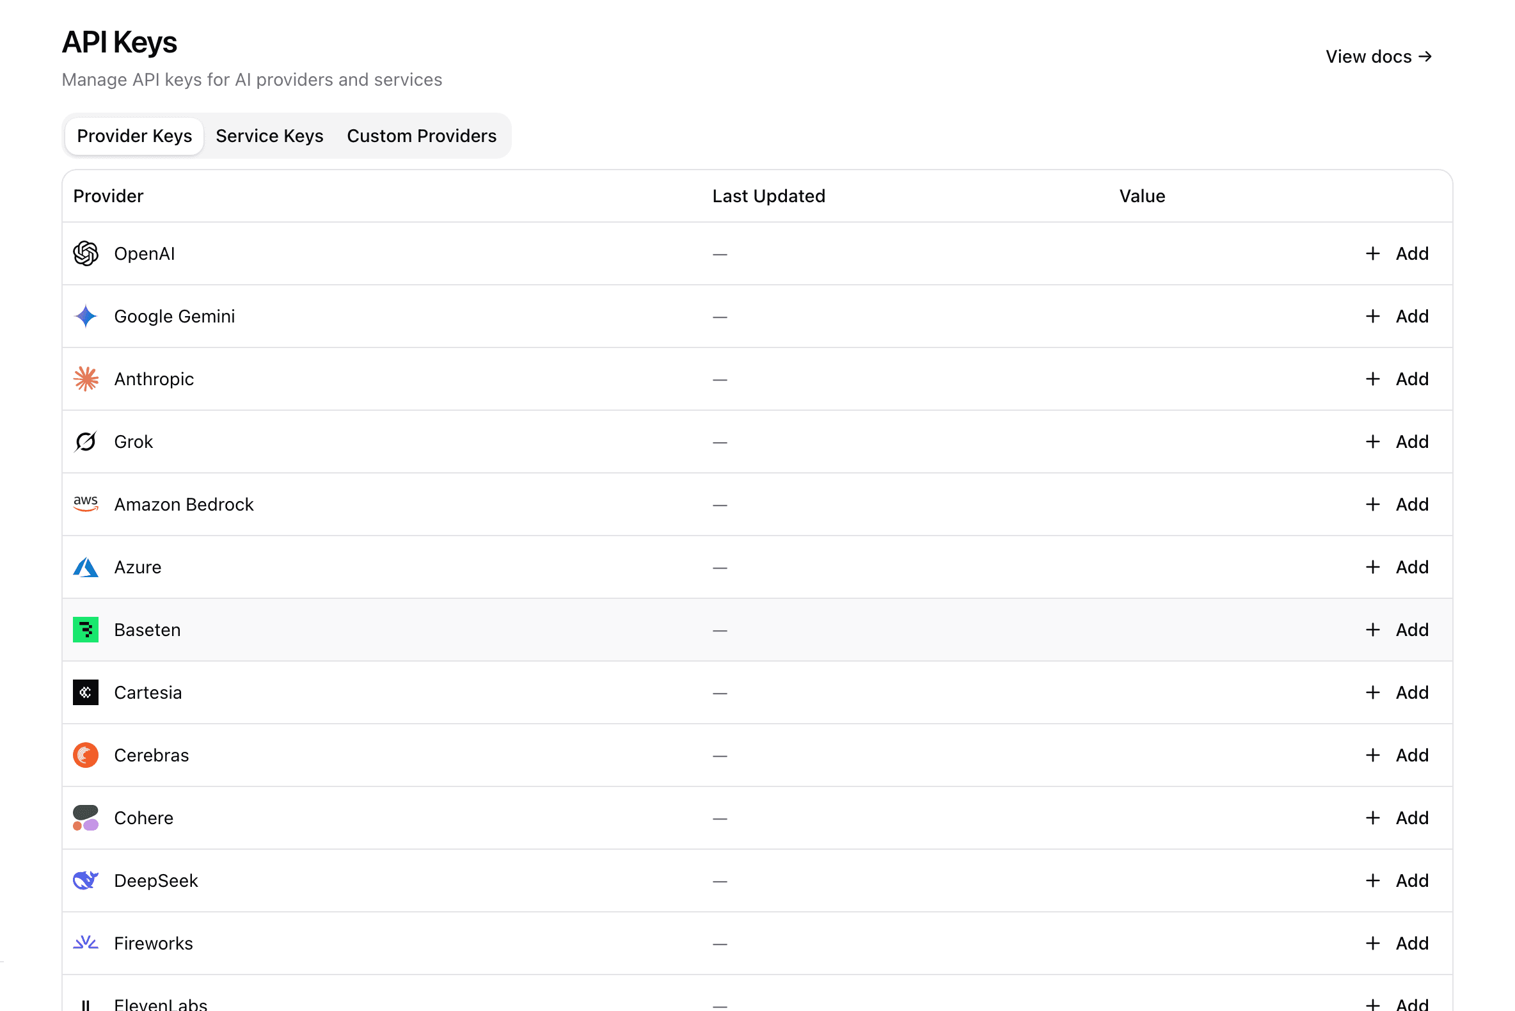1515x1011 pixels.
Task: Select the Provider Keys tab
Action: pos(135,136)
